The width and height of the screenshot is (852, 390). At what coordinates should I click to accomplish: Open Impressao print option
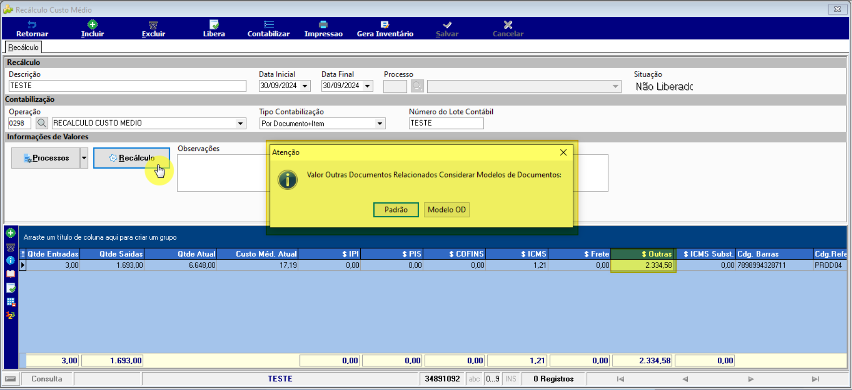pos(323,28)
